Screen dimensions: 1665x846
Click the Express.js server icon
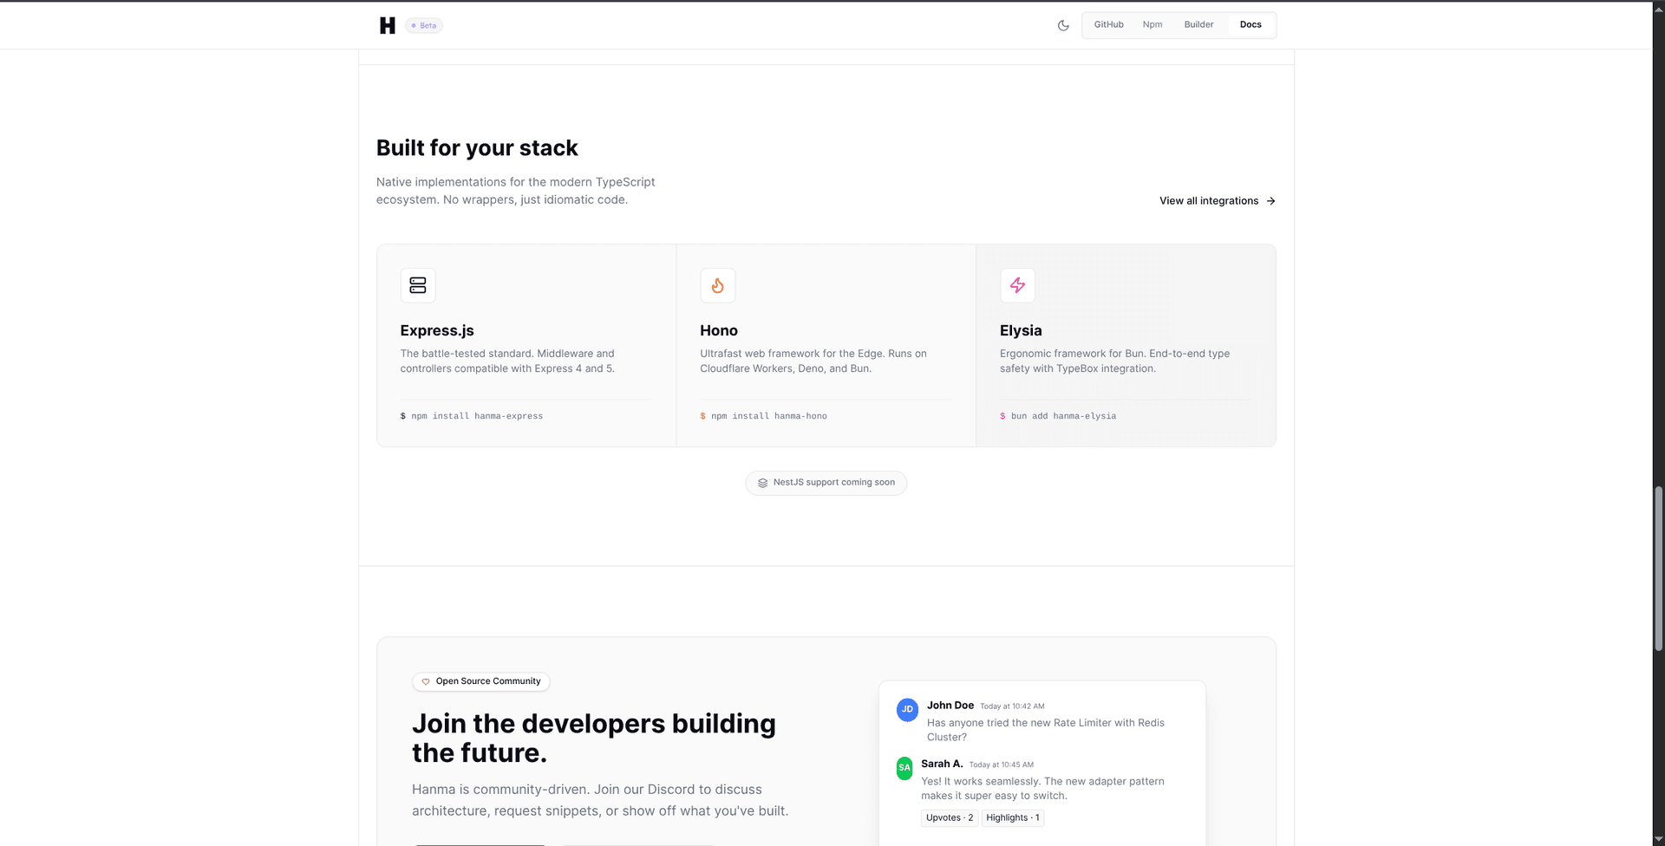418,285
